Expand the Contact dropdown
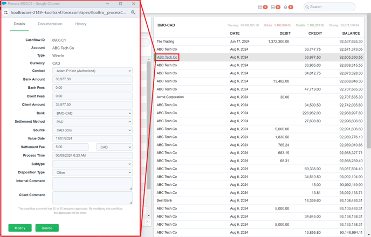 coord(92,71)
